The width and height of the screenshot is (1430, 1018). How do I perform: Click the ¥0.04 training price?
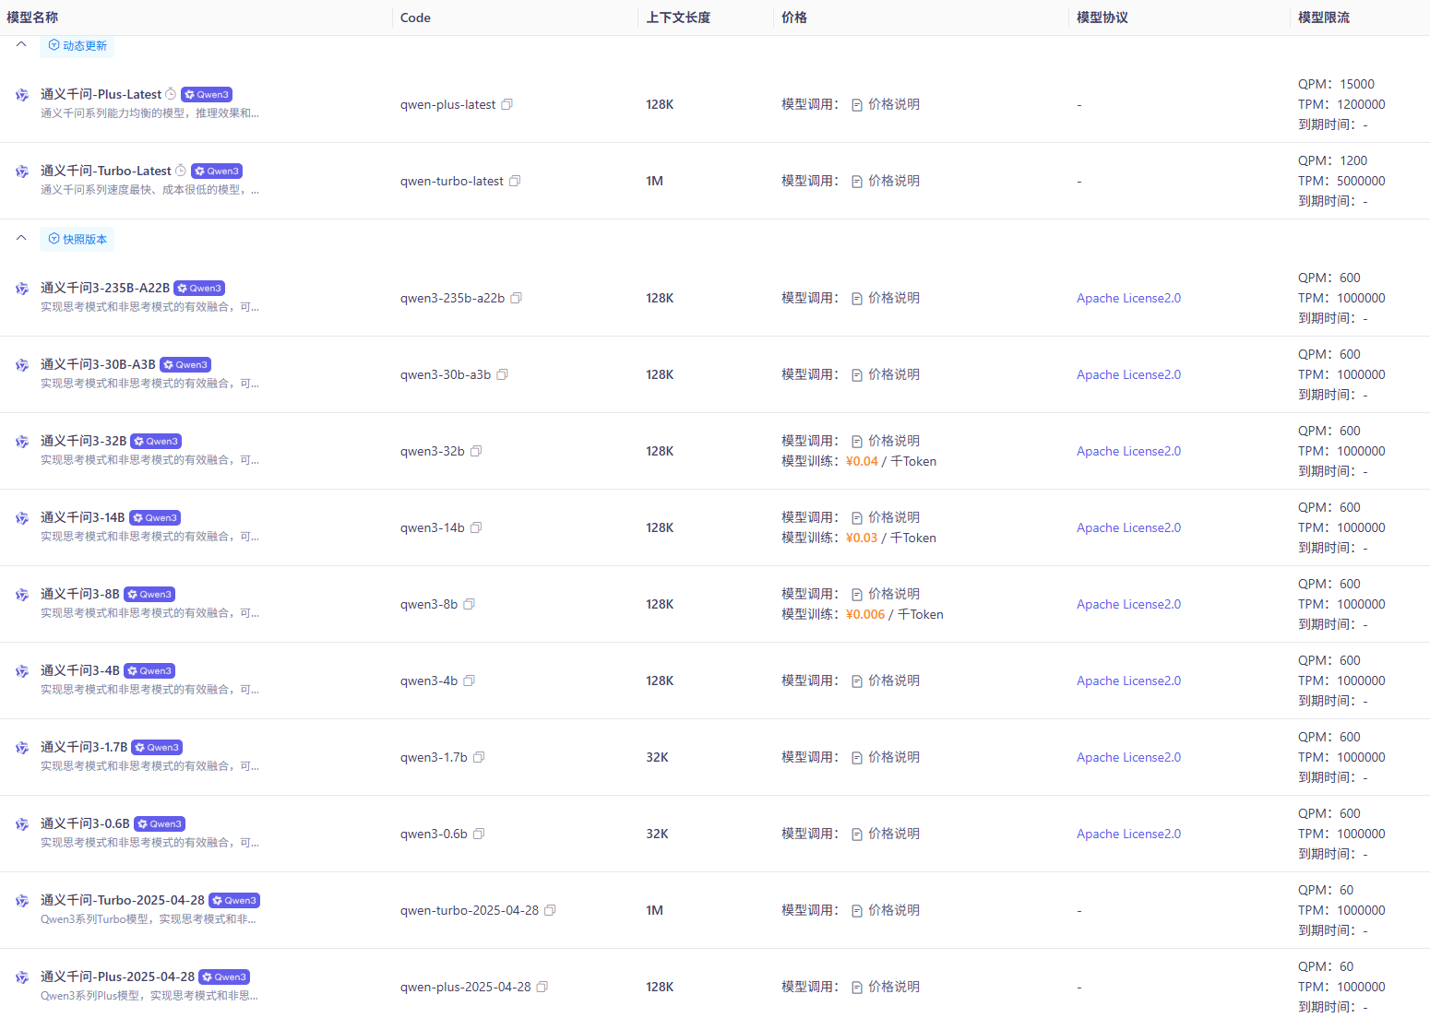pos(862,461)
